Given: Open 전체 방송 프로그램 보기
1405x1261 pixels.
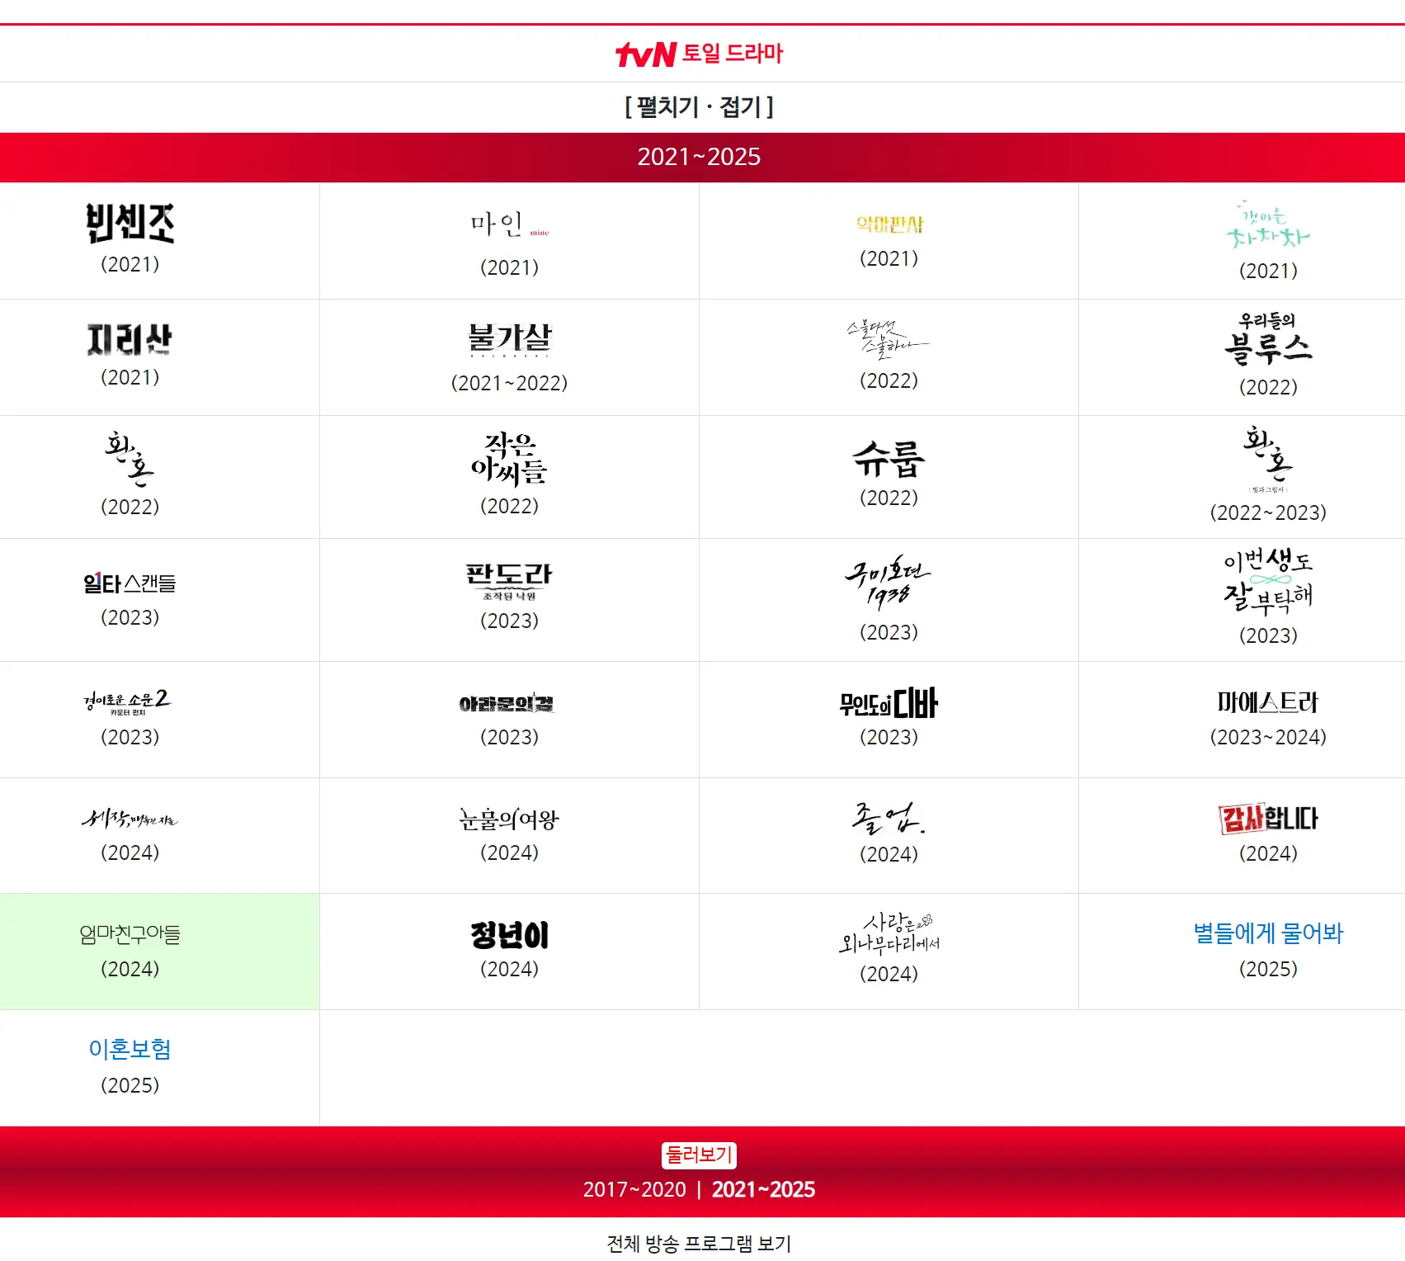Looking at the screenshot, I should [699, 1243].
